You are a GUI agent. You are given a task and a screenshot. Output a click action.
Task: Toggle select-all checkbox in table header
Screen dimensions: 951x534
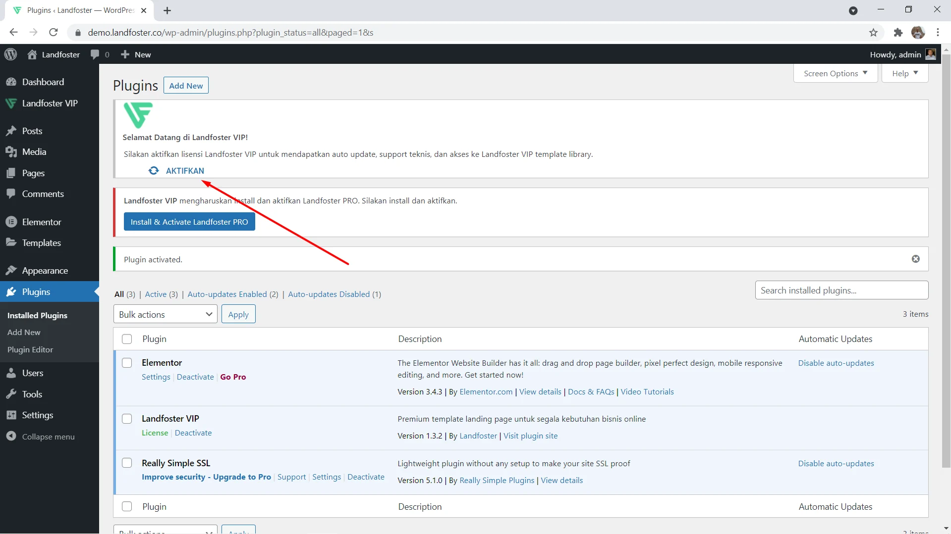click(x=127, y=339)
